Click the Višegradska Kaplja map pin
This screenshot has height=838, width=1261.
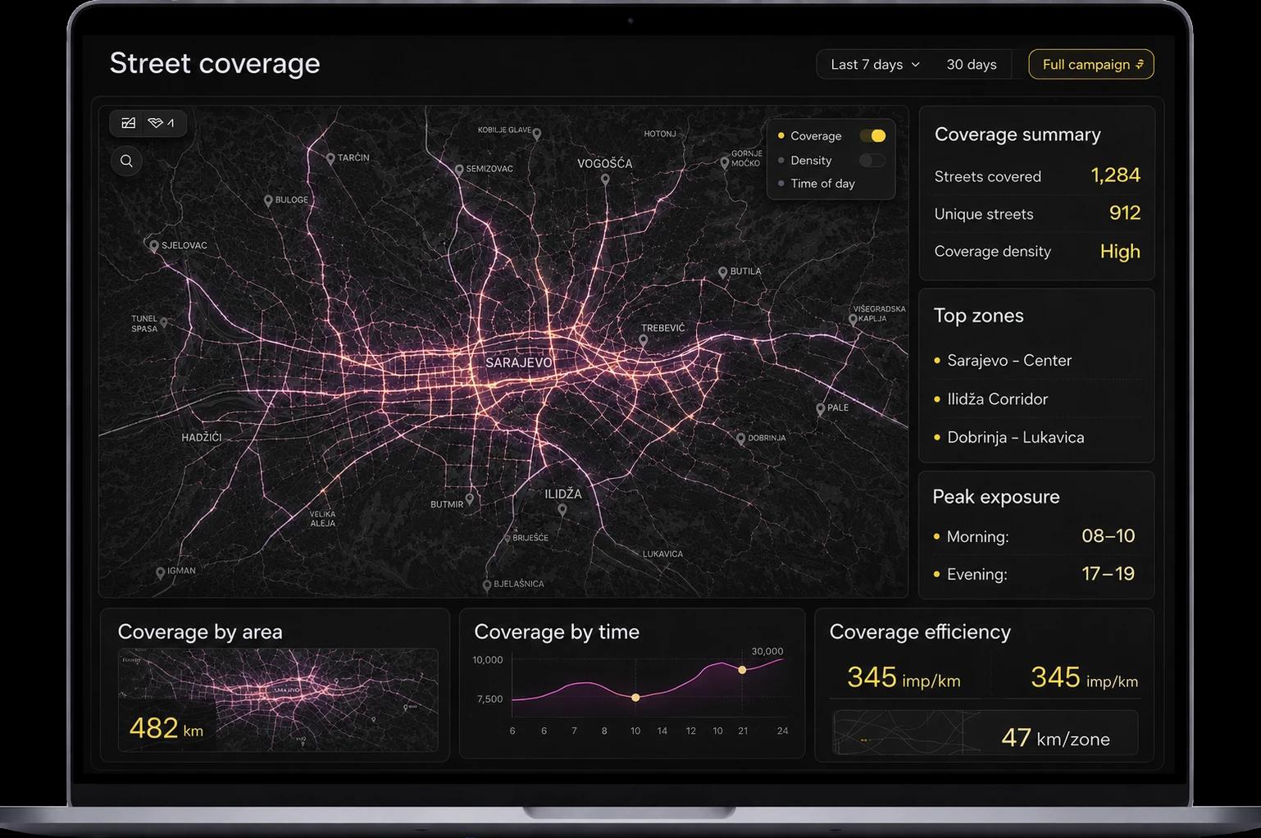(x=853, y=321)
